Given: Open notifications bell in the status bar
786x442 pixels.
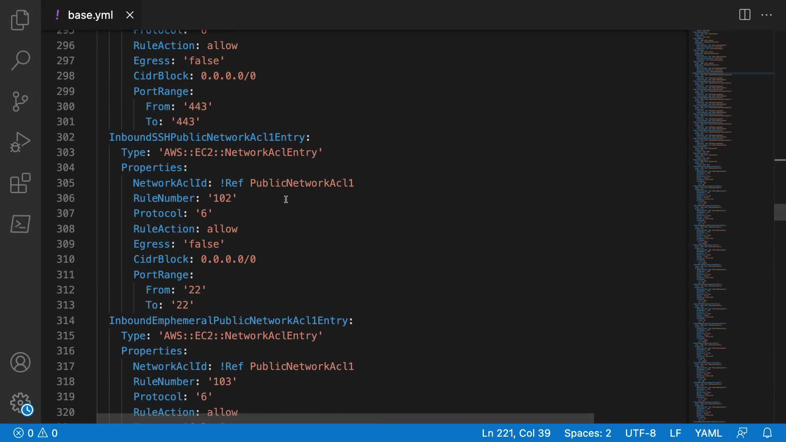Looking at the screenshot, I should pos(767,433).
